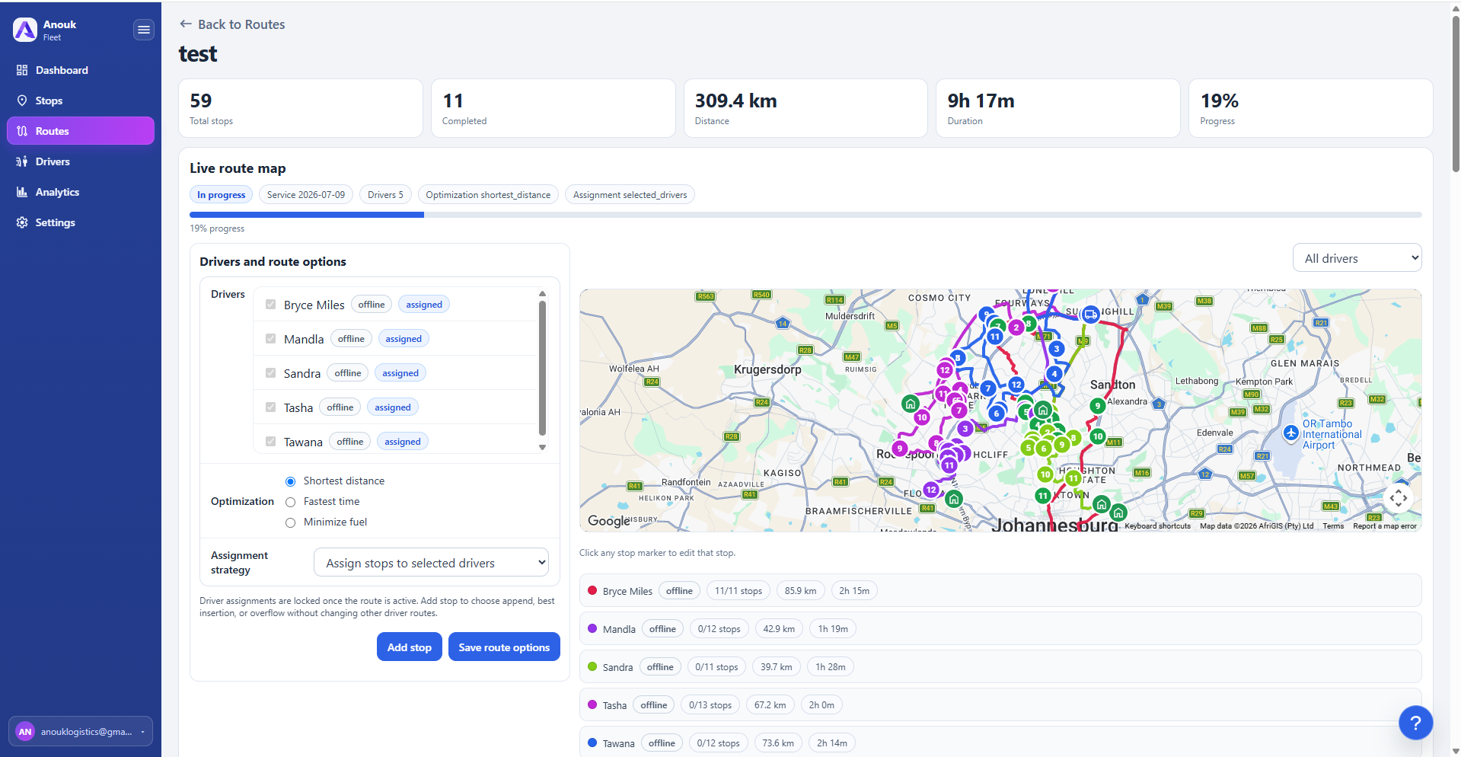The width and height of the screenshot is (1461, 757).
Task: Click the In progress status chip
Action: (221, 195)
